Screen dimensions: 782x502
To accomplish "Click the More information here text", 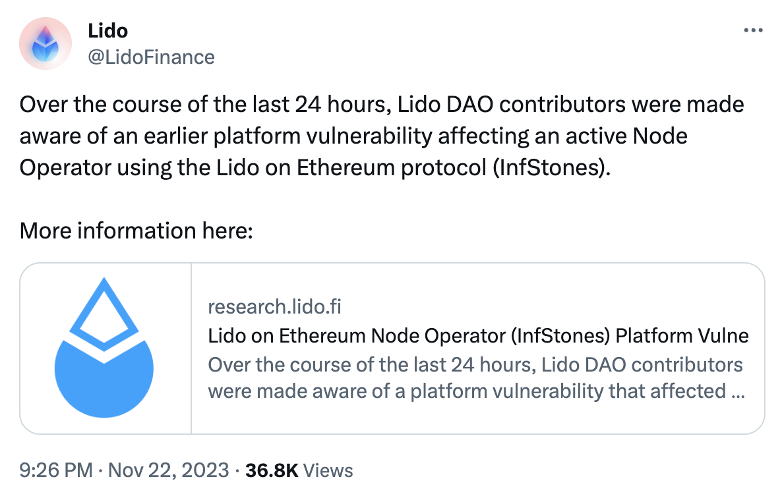I will coord(136,231).
